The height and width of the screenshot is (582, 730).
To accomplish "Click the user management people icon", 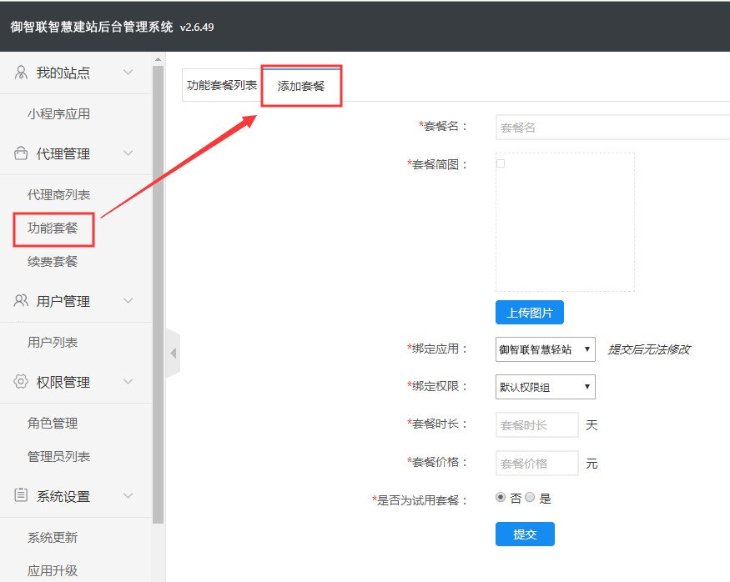I will (x=21, y=301).
